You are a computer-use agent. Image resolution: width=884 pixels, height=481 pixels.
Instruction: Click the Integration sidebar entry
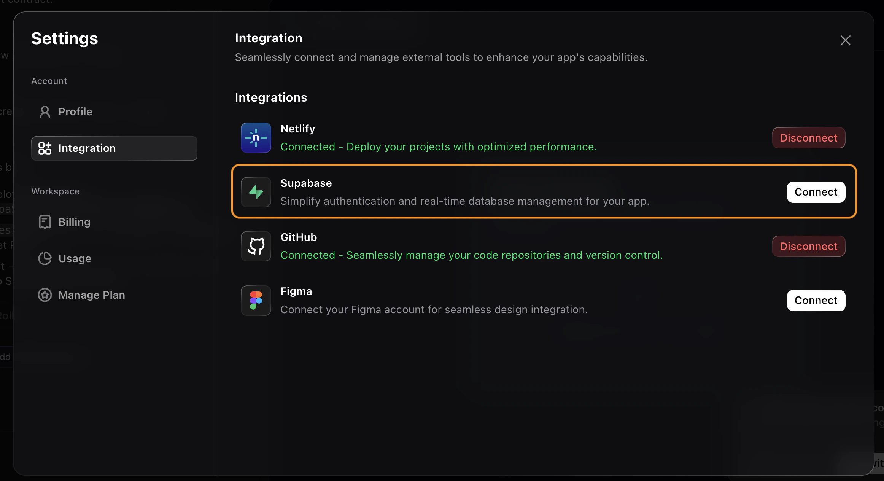(87, 148)
